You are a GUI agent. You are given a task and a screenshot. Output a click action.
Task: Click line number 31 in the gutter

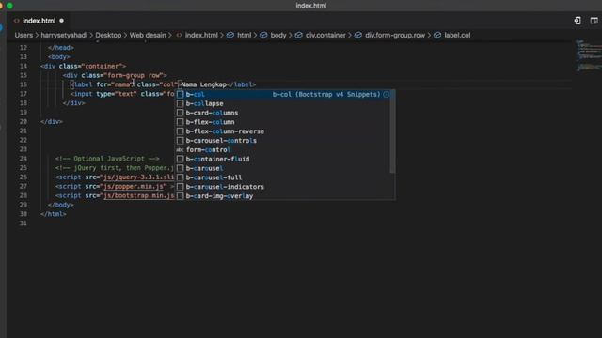pos(24,223)
